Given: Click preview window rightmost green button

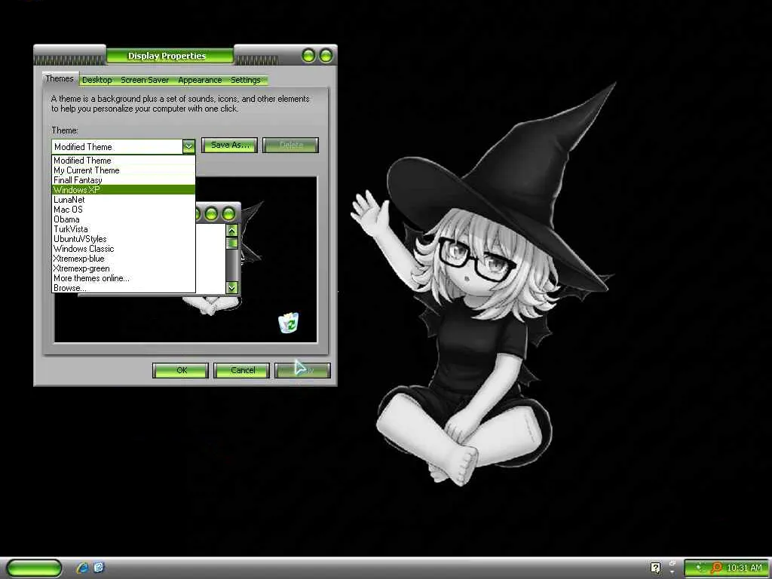Looking at the screenshot, I should pos(228,213).
